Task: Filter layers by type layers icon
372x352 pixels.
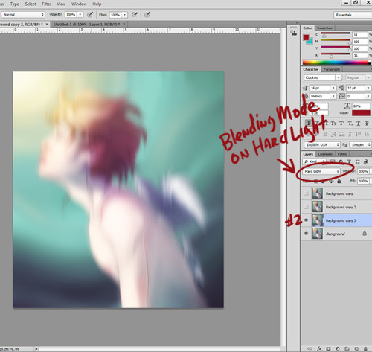Action: pyautogui.click(x=349, y=161)
